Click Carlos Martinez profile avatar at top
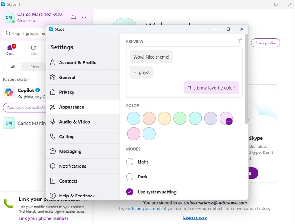295x224 pixels. (9, 17)
